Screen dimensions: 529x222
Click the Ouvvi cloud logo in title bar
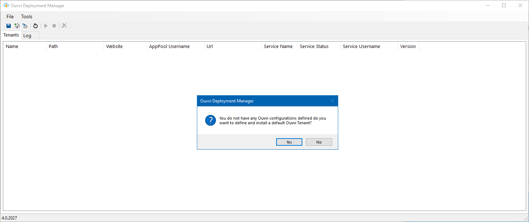click(x=6, y=5)
